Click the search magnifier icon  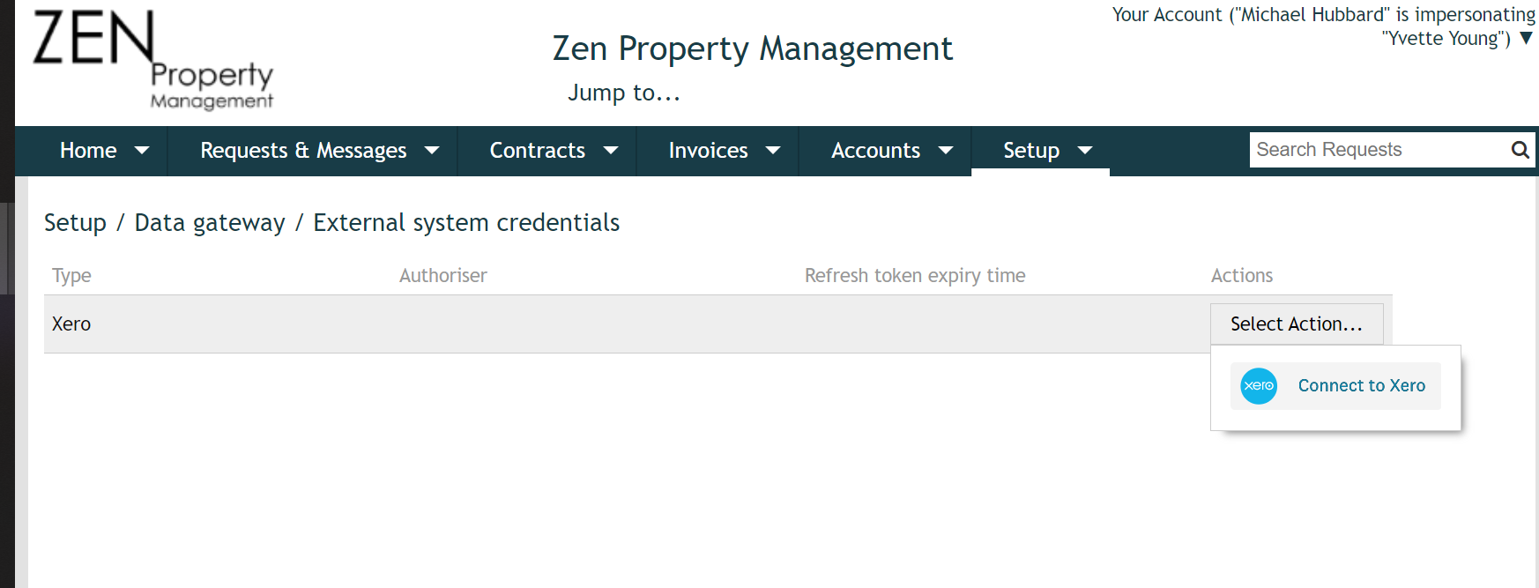(1520, 150)
